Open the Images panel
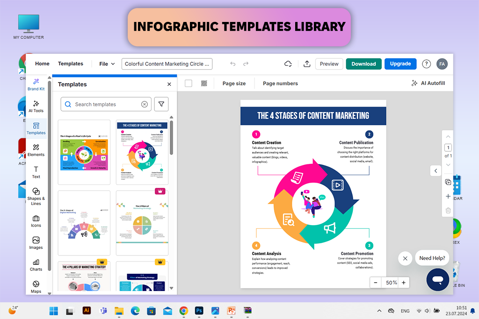 36,243
